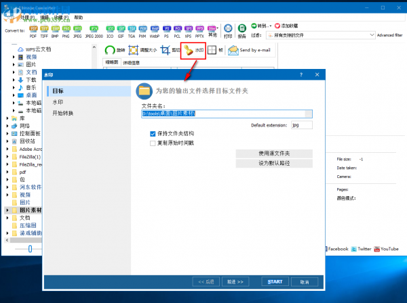The image size is (407, 303).
Task: Click the 打印 print icon
Action: [228, 31]
